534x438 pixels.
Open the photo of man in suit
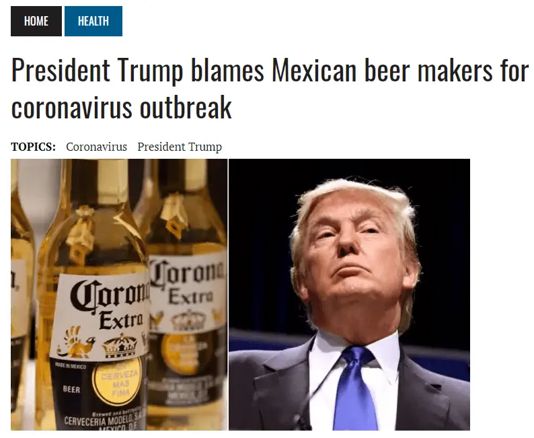[x=350, y=295]
